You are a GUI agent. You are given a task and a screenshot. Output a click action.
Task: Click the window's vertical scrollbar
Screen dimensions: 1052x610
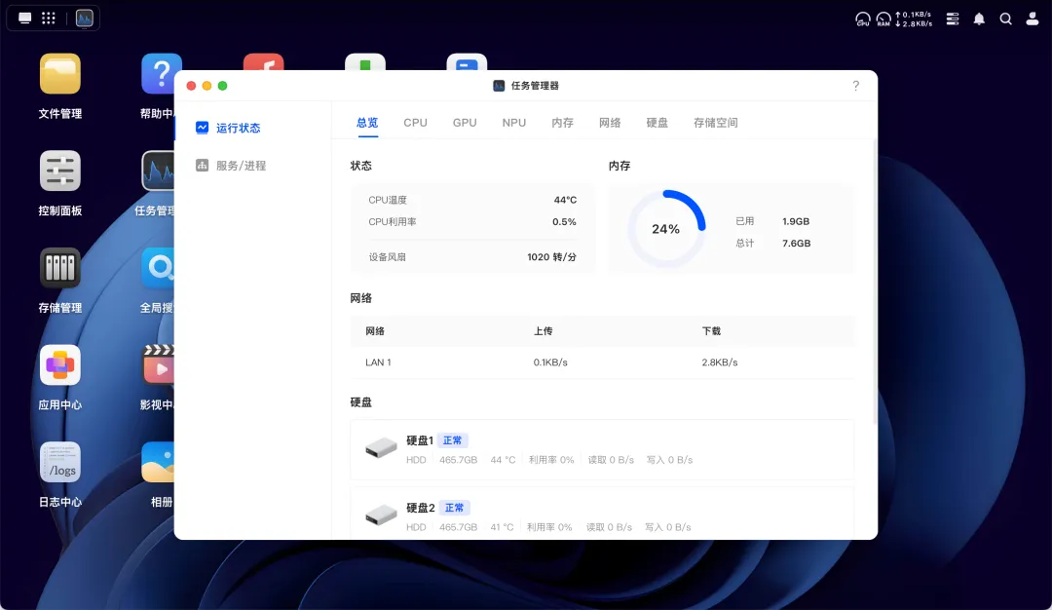874,282
